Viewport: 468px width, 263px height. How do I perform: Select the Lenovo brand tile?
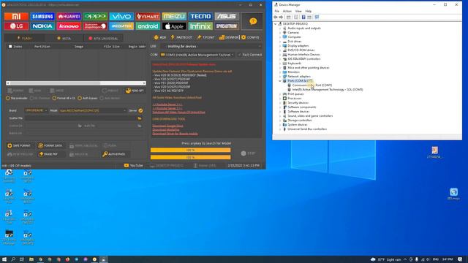tap(69, 26)
